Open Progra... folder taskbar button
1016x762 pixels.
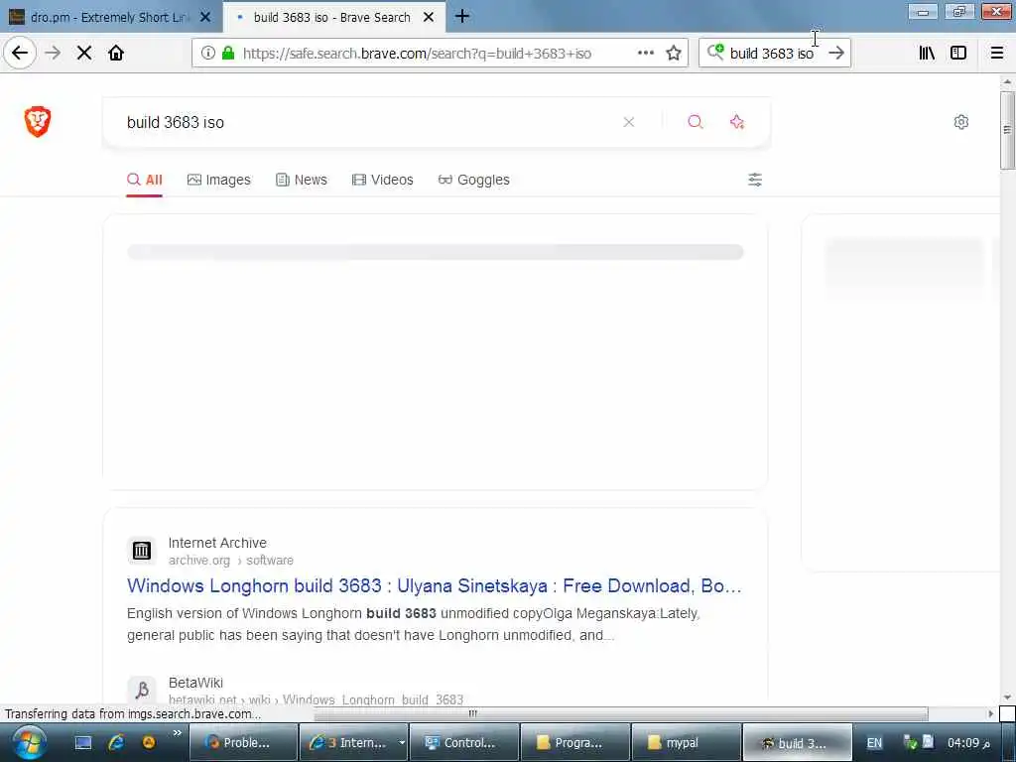coord(575,742)
